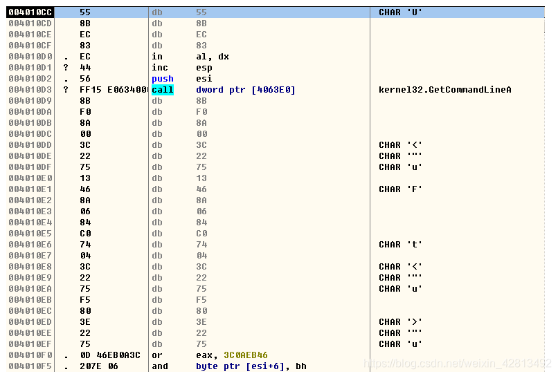Select address 004010EB

(30, 299)
